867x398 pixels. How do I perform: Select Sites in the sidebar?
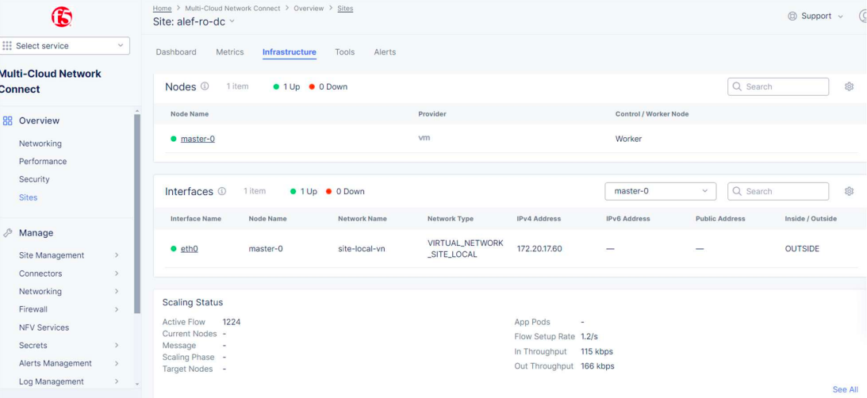point(29,197)
